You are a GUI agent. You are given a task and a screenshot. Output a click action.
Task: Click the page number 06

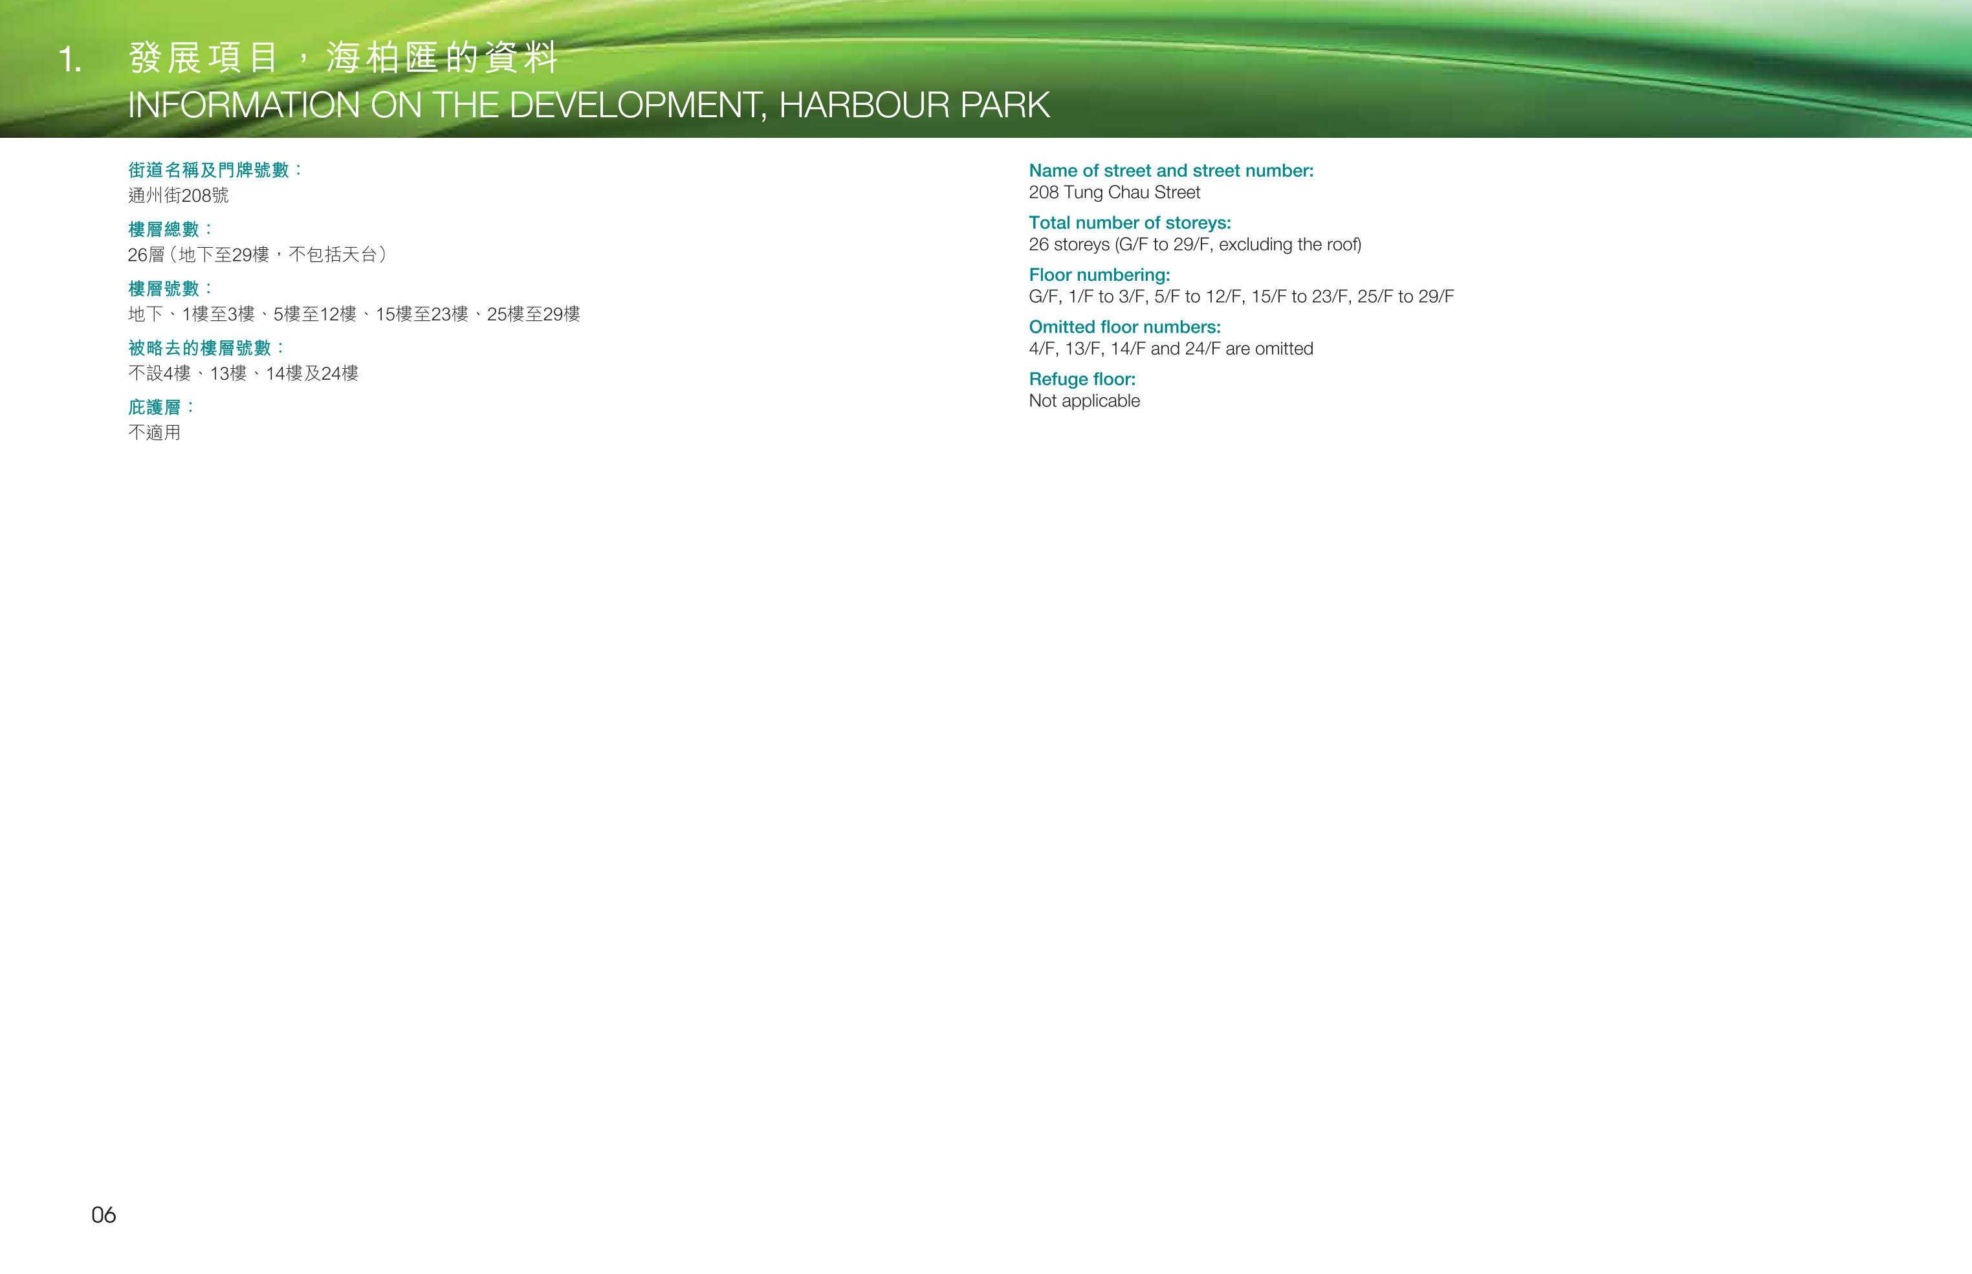coord(104,1215)
